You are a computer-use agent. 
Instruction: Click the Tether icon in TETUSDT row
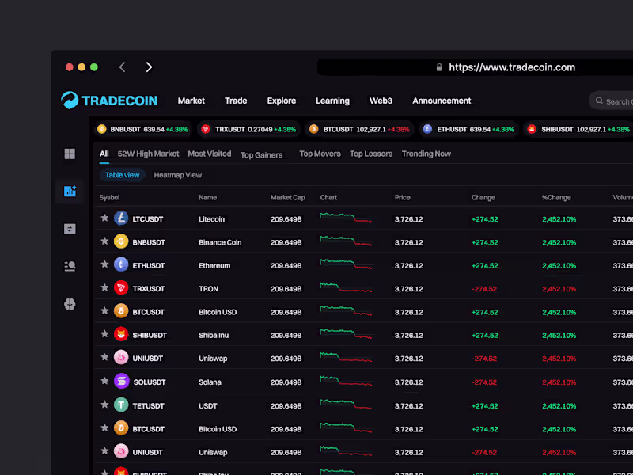tap(121, 405)
